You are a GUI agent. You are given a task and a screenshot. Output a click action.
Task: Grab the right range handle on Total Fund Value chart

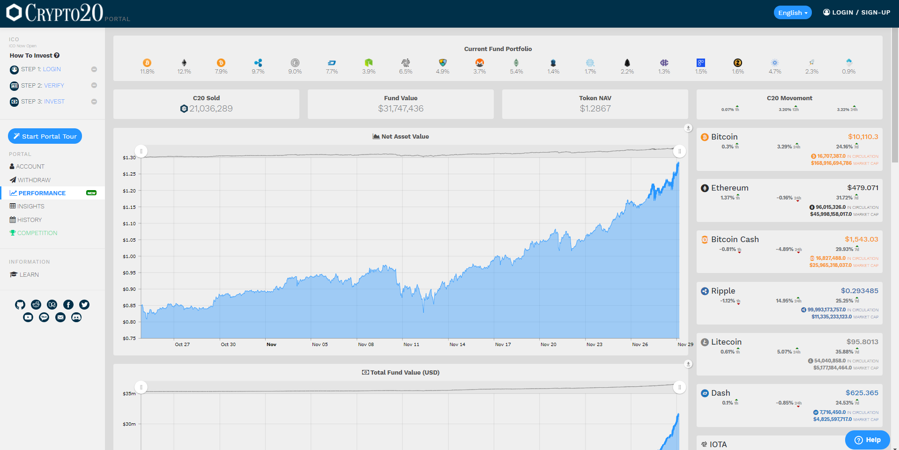tap(679, 387)
